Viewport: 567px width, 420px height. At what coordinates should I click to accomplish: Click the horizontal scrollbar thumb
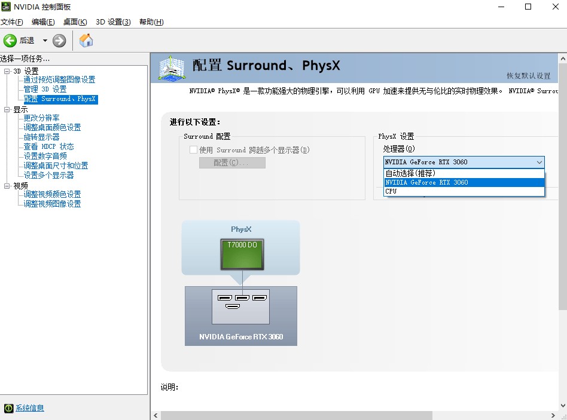click(x=297, y=415)
